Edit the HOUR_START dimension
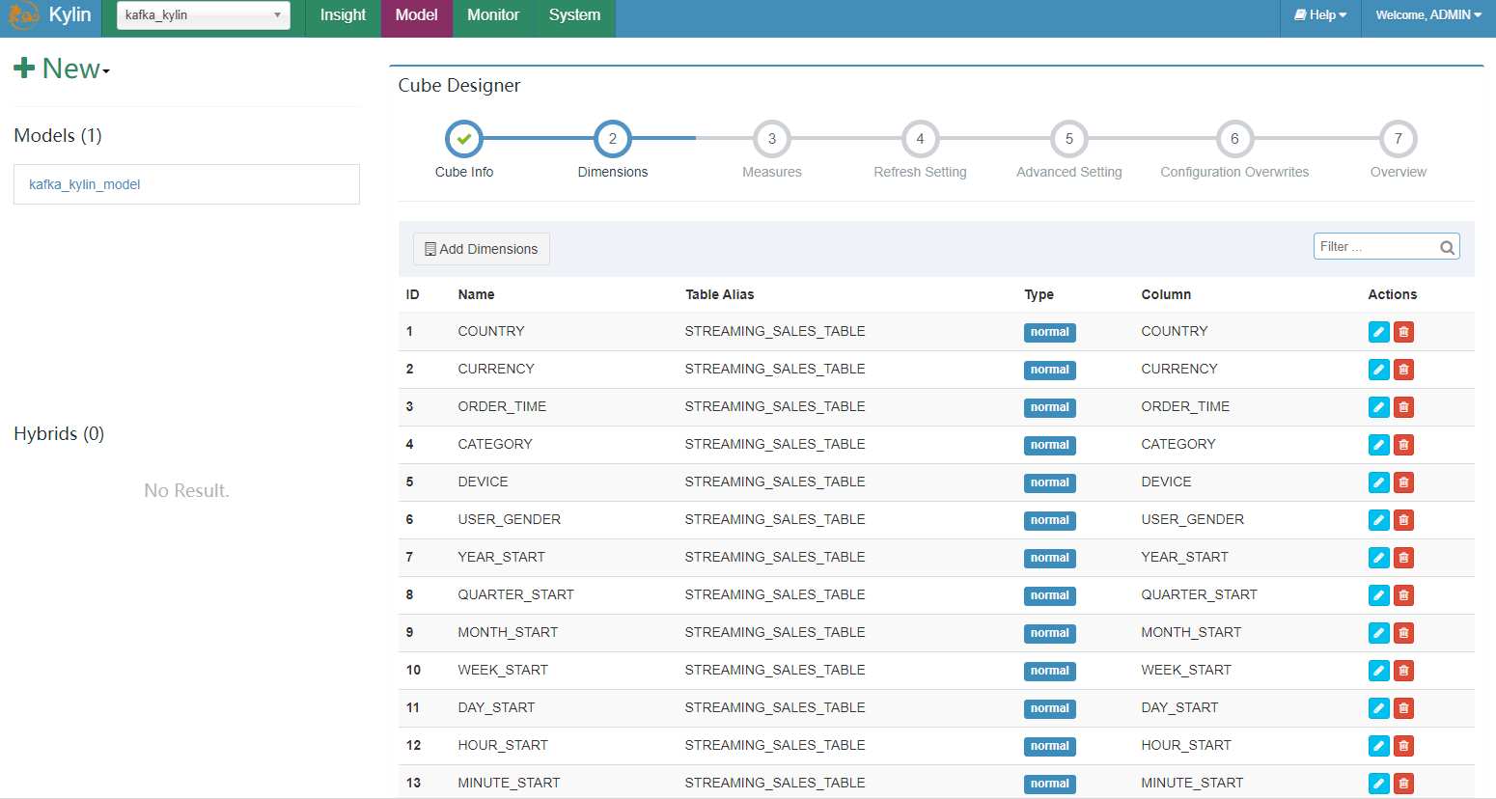The image size is (1496, 799). (1379, 746)
